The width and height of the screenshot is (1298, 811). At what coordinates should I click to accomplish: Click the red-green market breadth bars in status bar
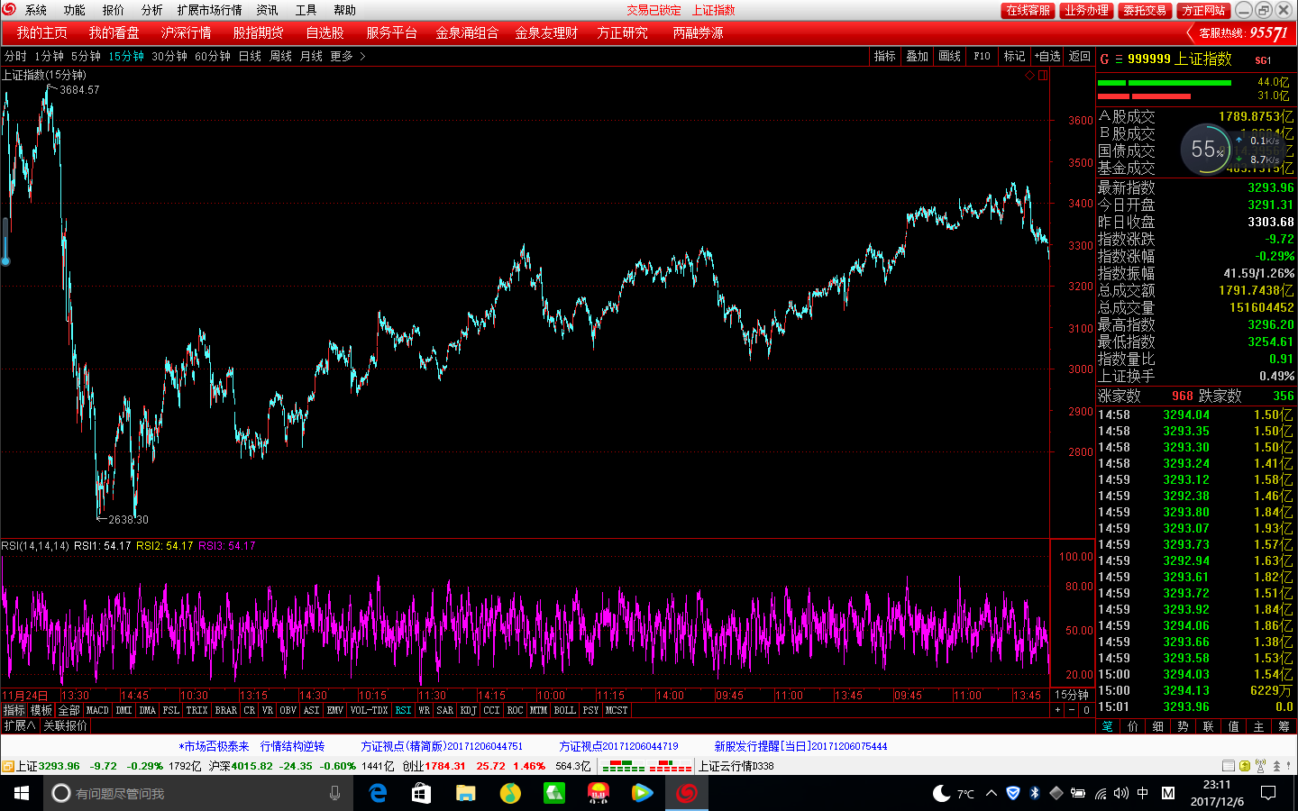click(x=646, y=766)
